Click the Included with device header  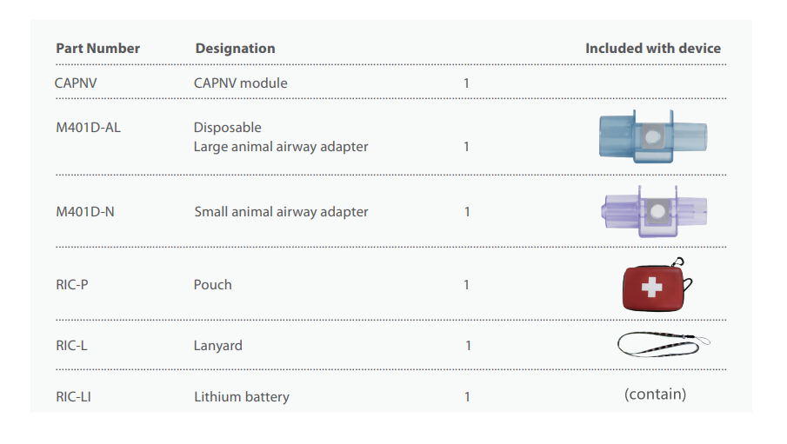click(653, 49)
